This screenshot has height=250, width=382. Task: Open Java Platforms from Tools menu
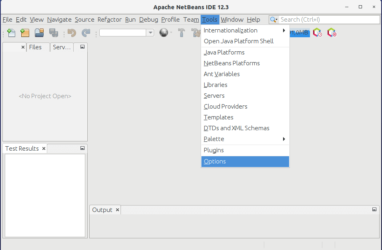[x=245, y=52]
